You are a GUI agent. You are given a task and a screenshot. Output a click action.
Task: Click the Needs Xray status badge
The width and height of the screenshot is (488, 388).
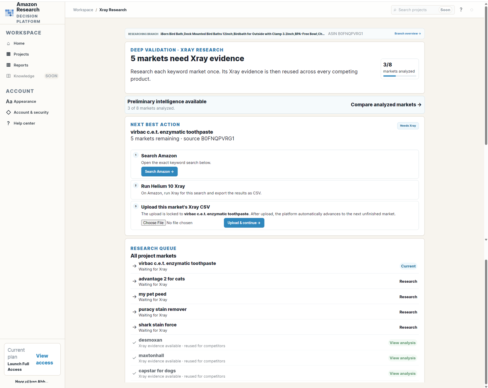coord(408,126)
